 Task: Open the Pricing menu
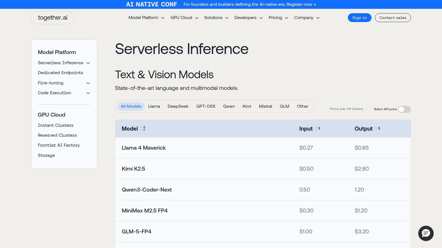[278, 18]
